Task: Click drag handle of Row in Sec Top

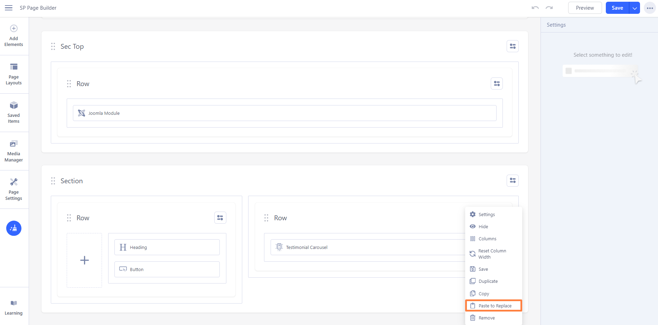Action: [x=69, y=84]
